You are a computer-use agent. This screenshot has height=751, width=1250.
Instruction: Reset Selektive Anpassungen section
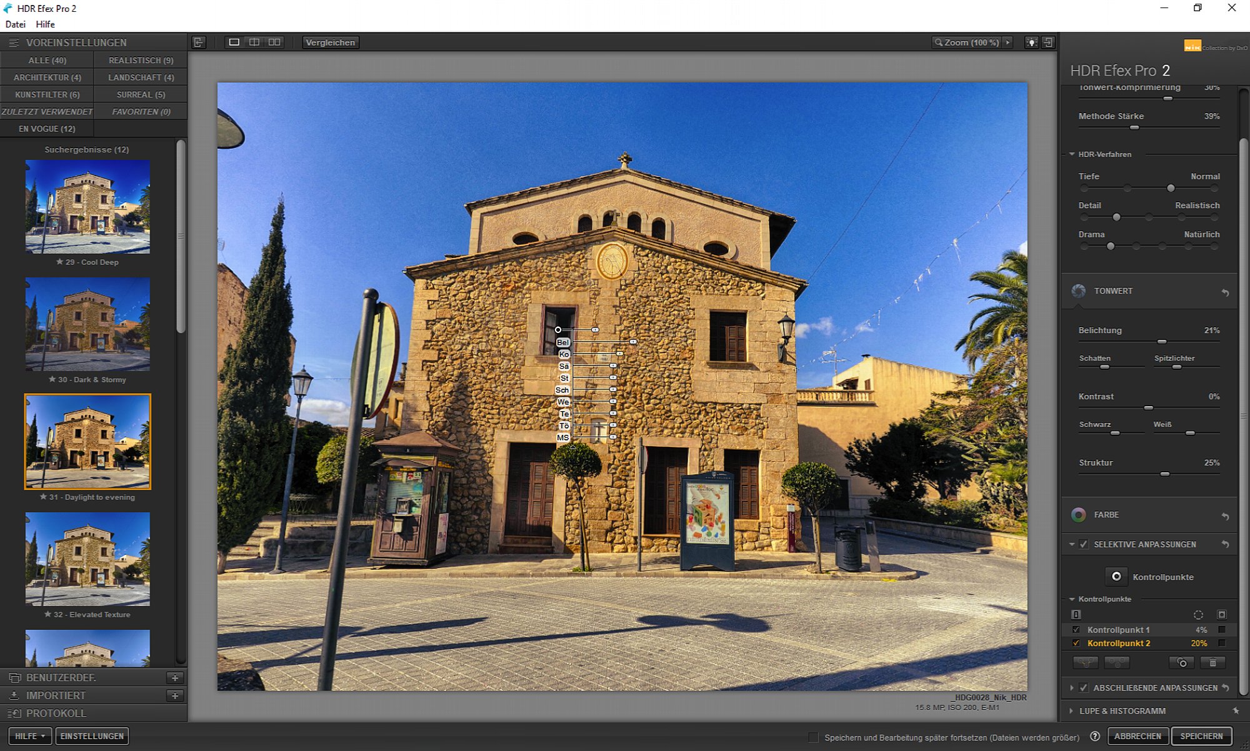(1225, 545)
